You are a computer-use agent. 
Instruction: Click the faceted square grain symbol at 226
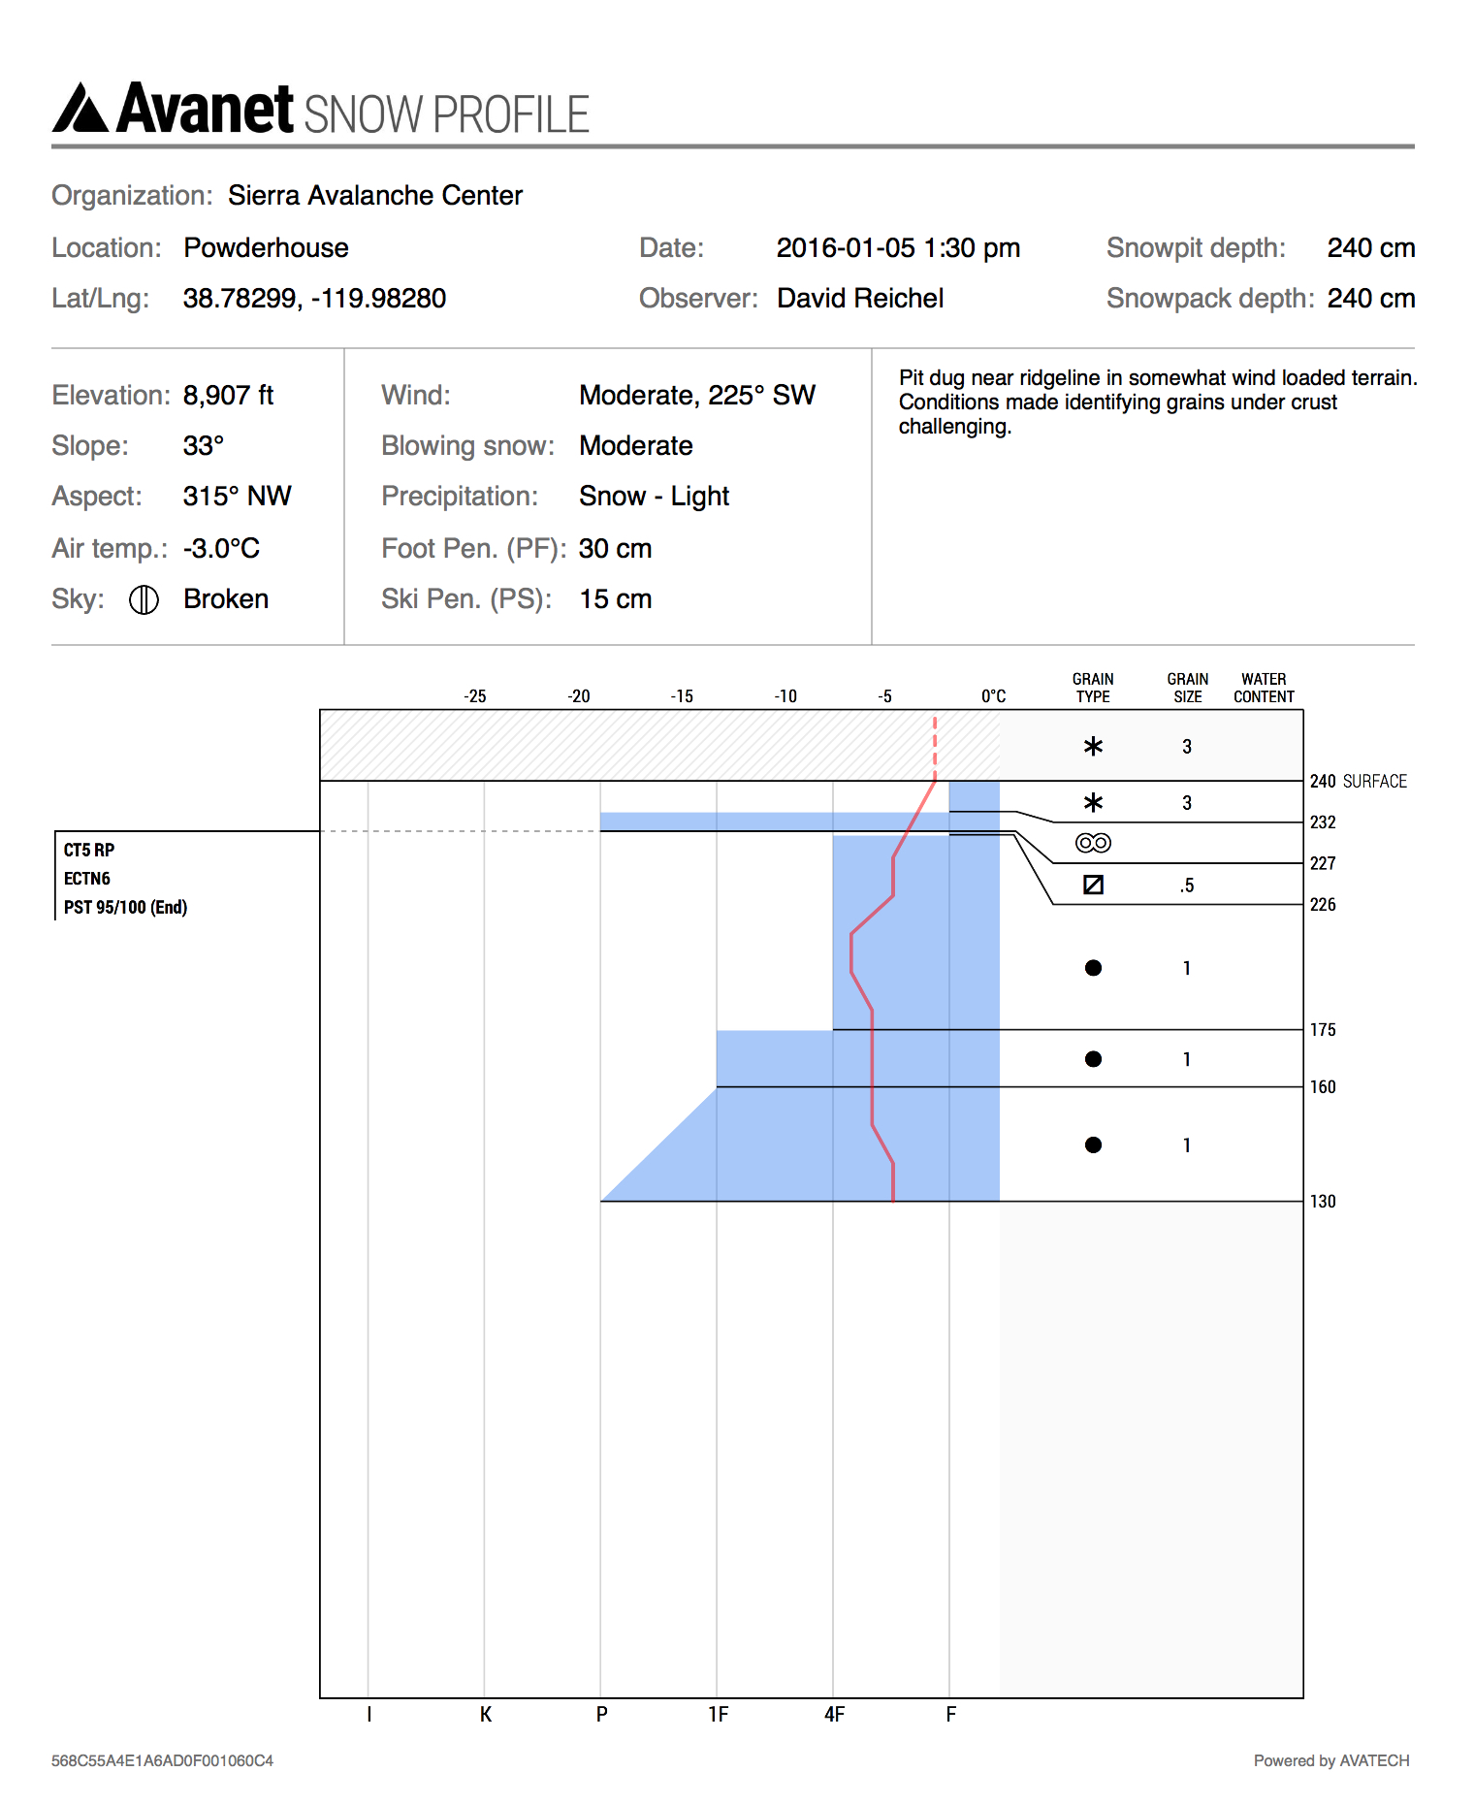point(1093,885)
